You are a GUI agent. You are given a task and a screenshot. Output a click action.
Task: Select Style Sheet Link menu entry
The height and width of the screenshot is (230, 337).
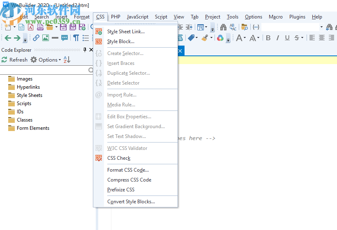pyautogui.click(x=126, y=32)
